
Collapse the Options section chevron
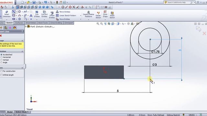(22, 68)
